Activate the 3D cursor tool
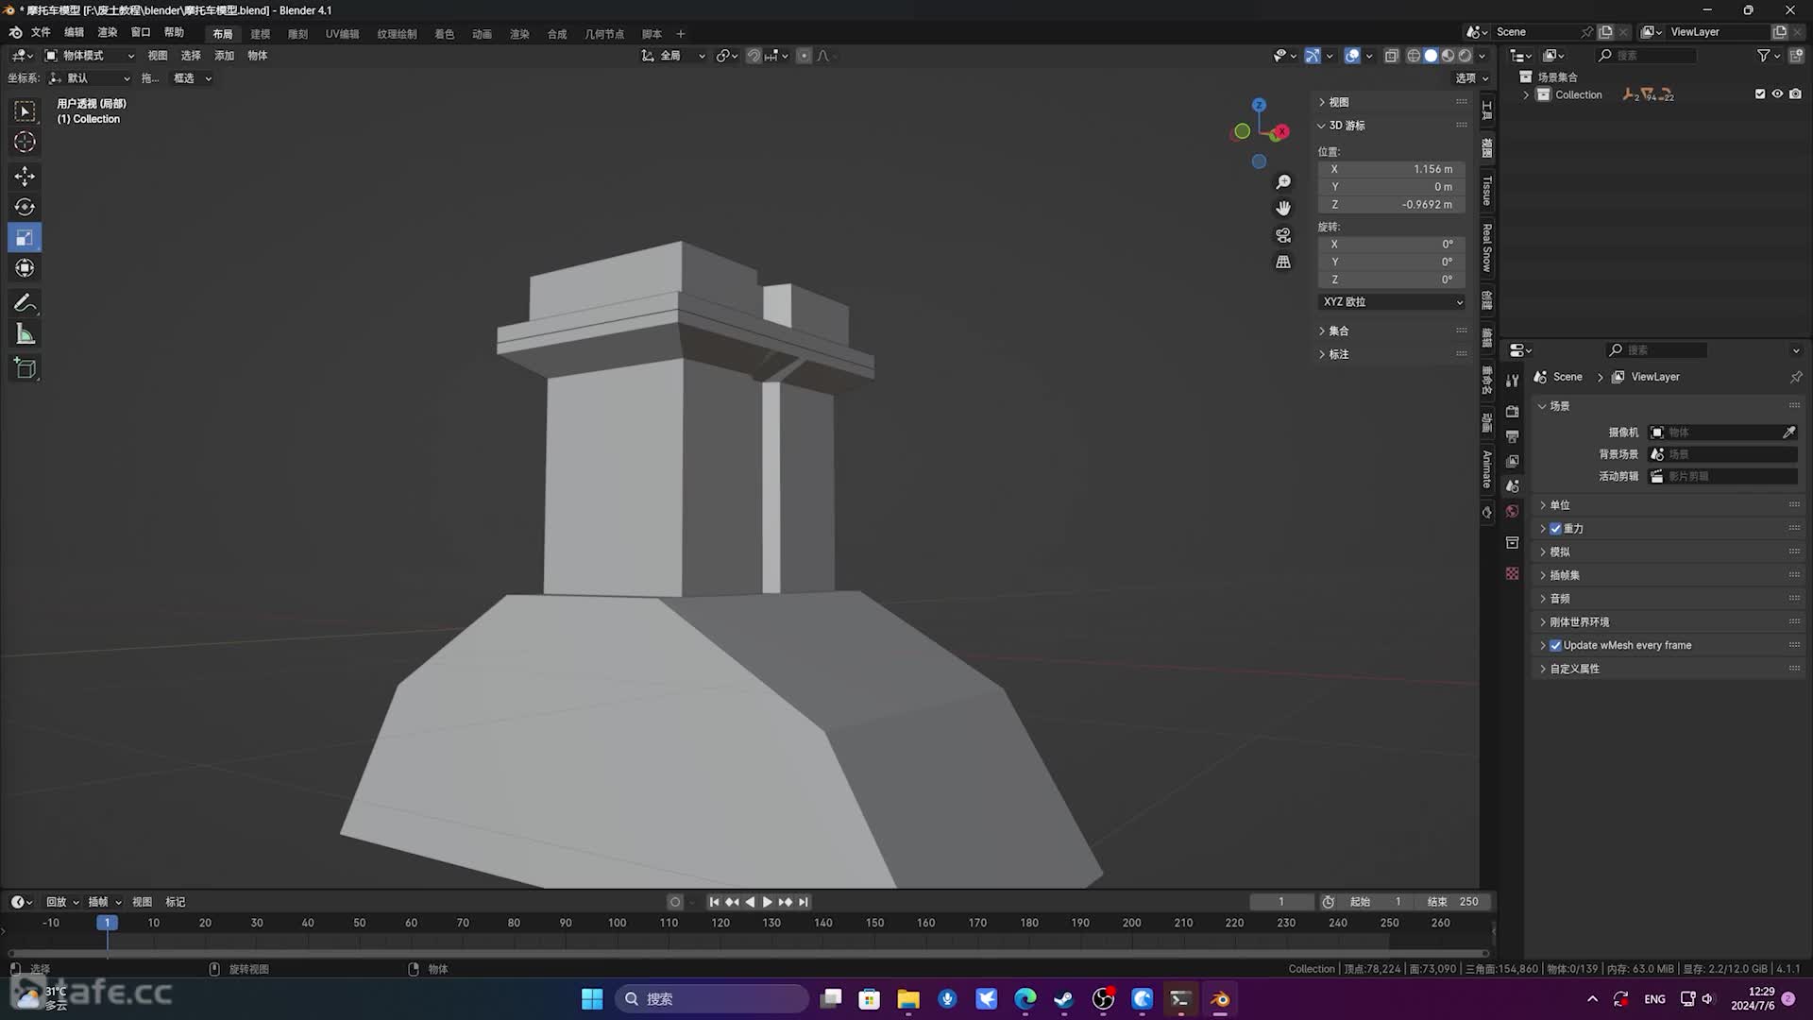 pos(25,143)
